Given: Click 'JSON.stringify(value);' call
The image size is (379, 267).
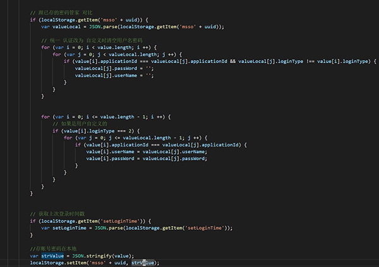Looking at the screenshot, I should (x=103, y=256).
